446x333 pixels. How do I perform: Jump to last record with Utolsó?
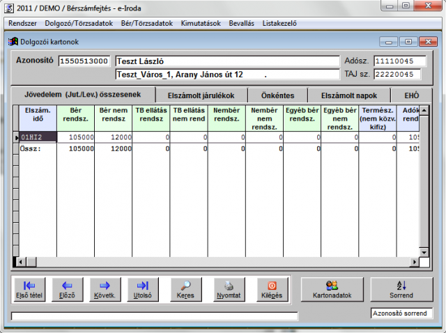(142, 289)
